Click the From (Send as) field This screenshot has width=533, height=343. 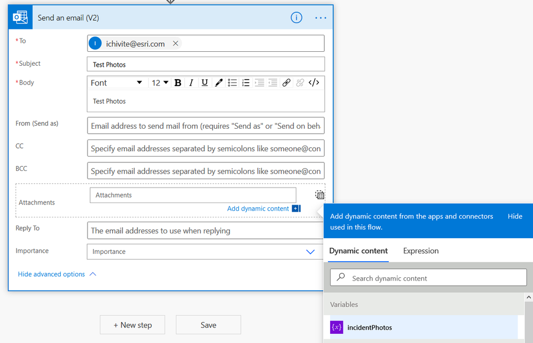point(206,126)
